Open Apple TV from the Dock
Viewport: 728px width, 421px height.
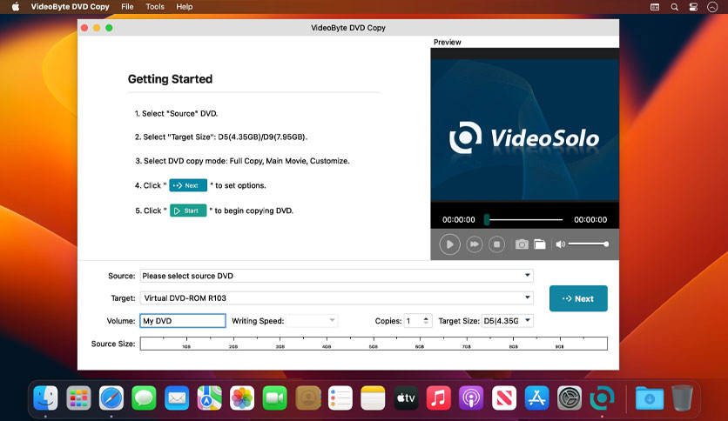(406, 398)
